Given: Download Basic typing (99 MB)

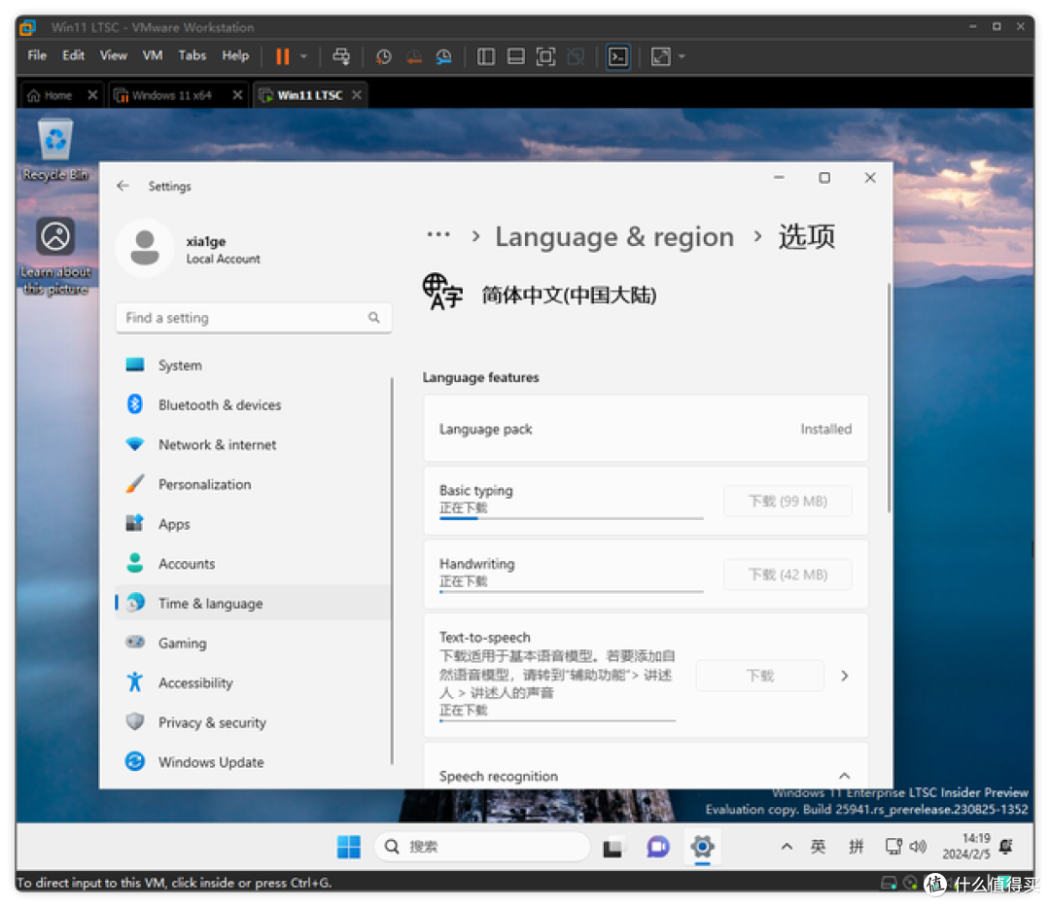Looking at the screenshot, I should pyautogui.click(x=787, y=501).
